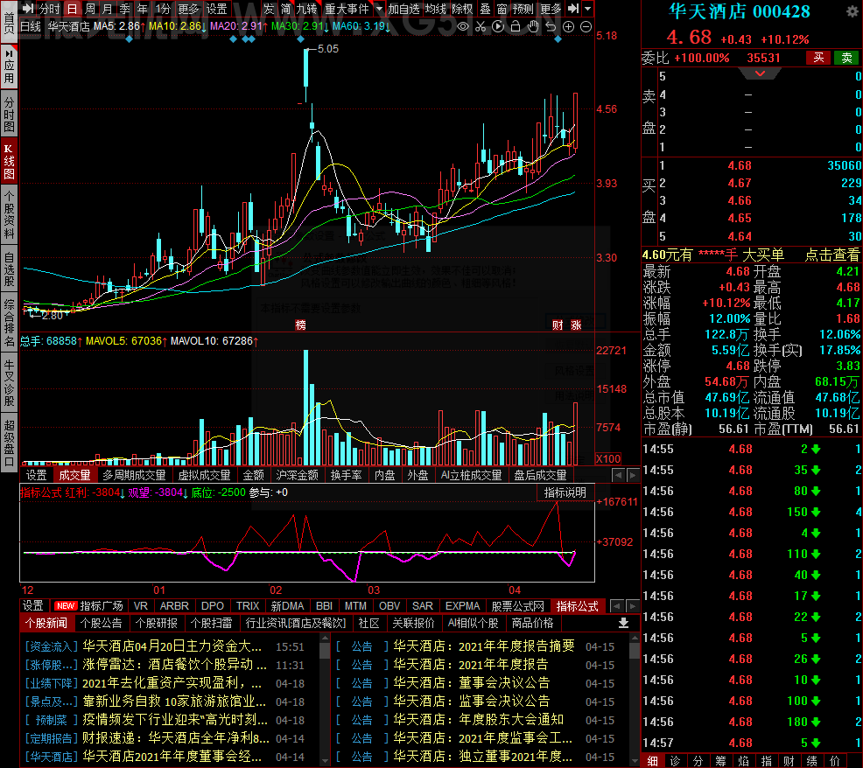This screenshot has width=863, height=768.
Task: Click 加自选 to add to watchlist
Action: [404, 9]
